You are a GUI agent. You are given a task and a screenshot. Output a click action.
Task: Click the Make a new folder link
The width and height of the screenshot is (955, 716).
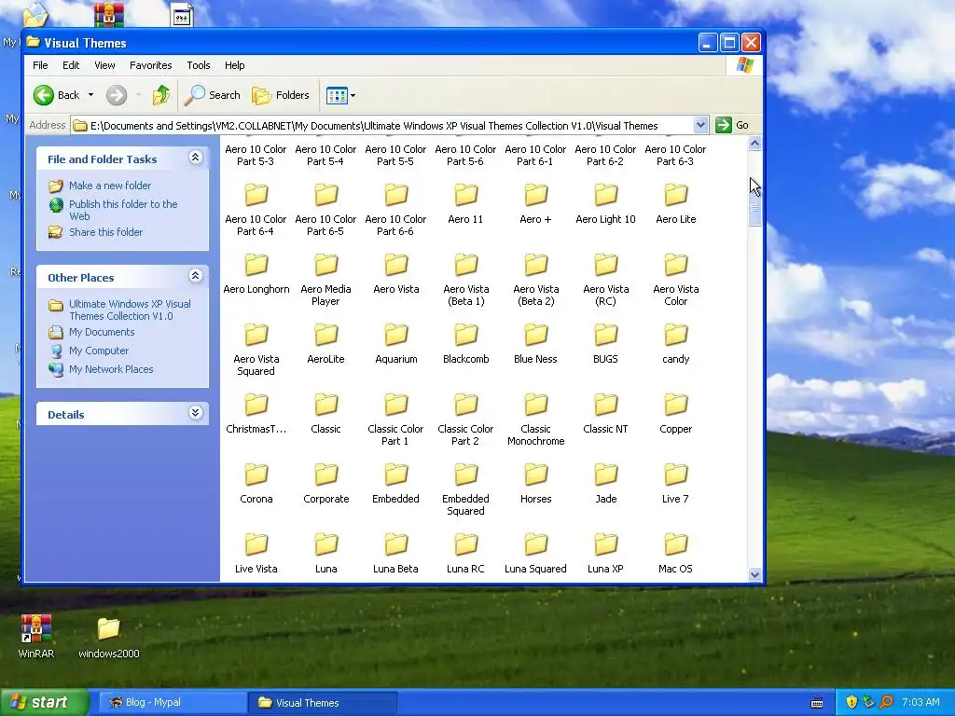pos(110,186)
